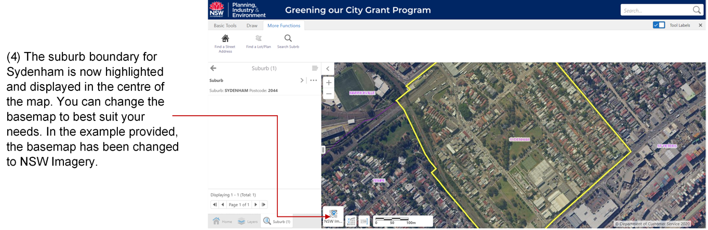Screen dimensions: 708x230
Task: Click the TEMPE label on the map
Action: point(379,181)
